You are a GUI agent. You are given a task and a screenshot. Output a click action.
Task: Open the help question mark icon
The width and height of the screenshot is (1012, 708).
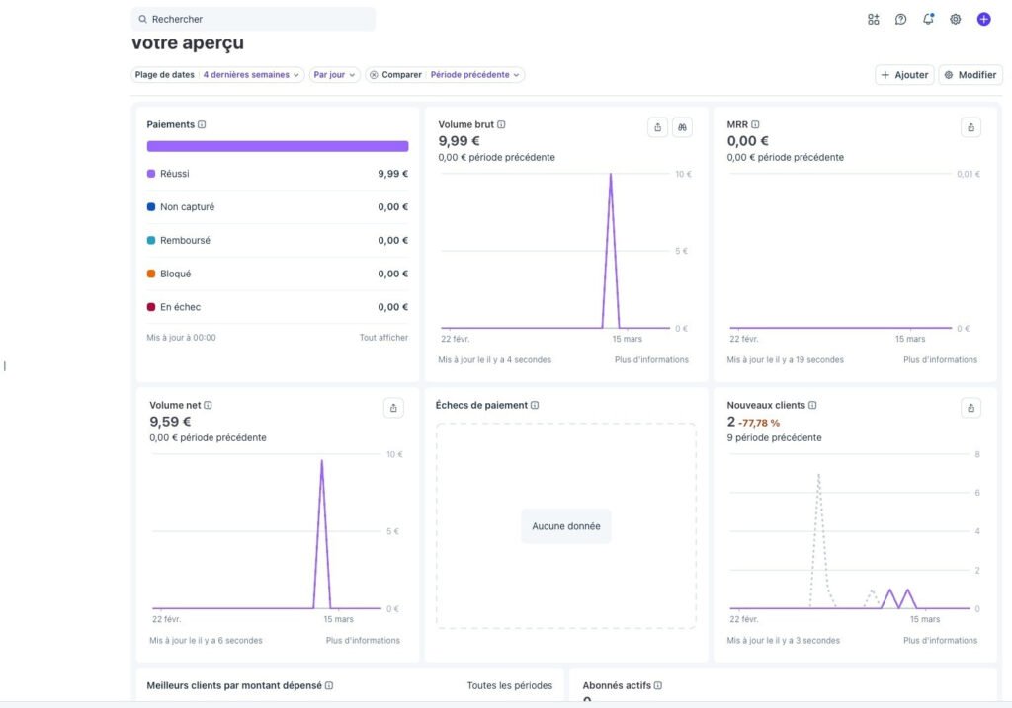tap(900, 19)
